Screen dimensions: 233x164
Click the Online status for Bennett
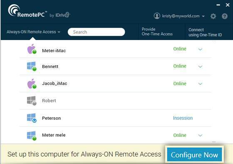pos(180,66)
